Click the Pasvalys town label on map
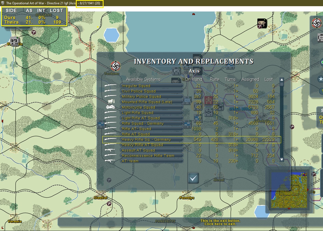 (187, 198)
